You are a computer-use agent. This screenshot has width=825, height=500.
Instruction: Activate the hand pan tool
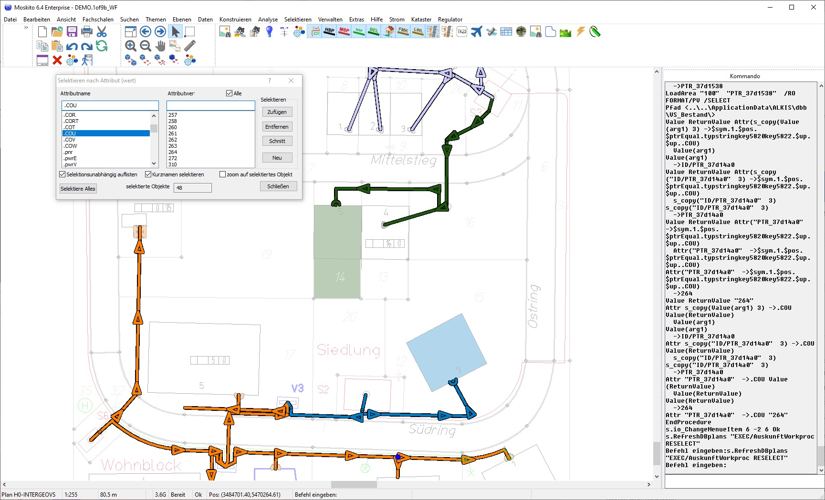point(160,46)
